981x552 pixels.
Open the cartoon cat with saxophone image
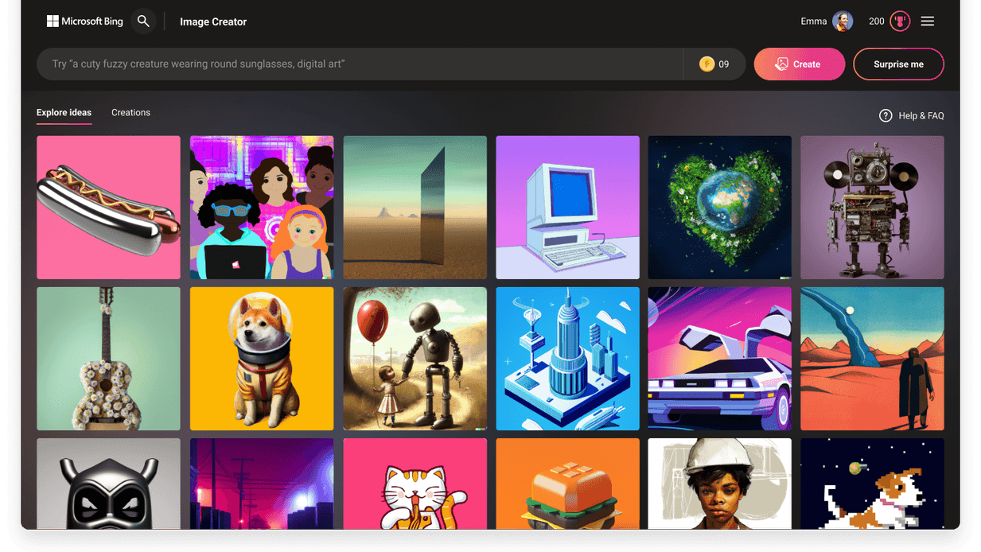coord(415,484)
